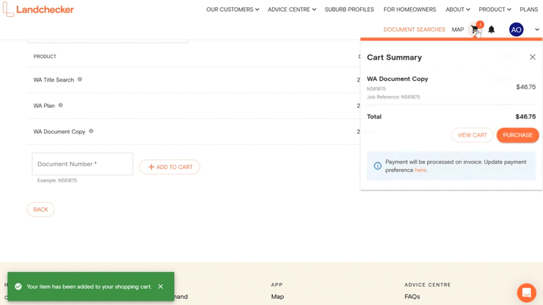Image resolution: width=543 pixels, height=305 pixels.
Task: Click the footer APP heading
Action: click(277, 284)
